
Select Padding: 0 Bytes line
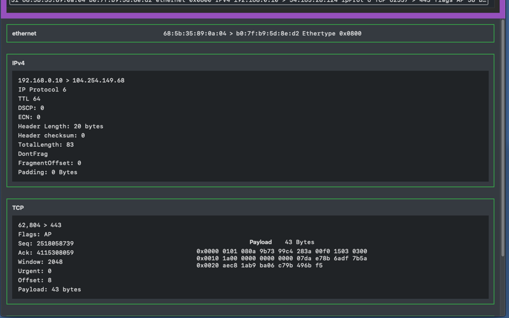47,172
